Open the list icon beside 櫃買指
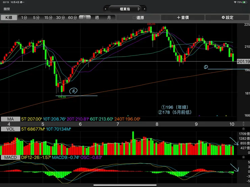Viewport: 250px width, 187px height. (139, 9)
